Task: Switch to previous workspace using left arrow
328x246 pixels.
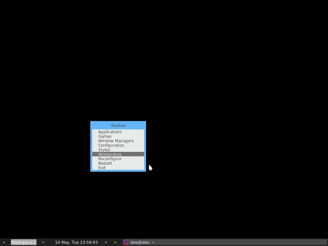Action: click(x=4, y=242)
